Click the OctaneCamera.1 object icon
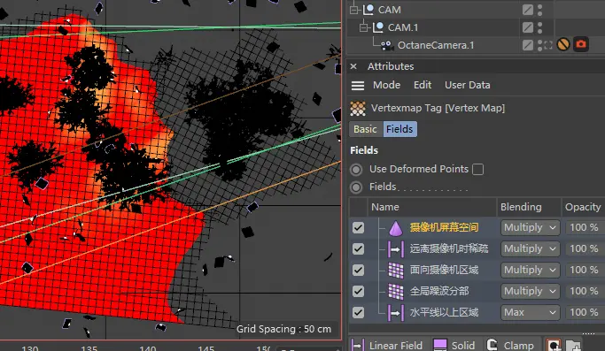 [387, 45]
